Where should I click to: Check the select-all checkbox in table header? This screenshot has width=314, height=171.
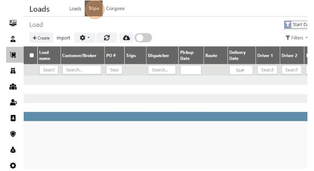pos(32,55)
